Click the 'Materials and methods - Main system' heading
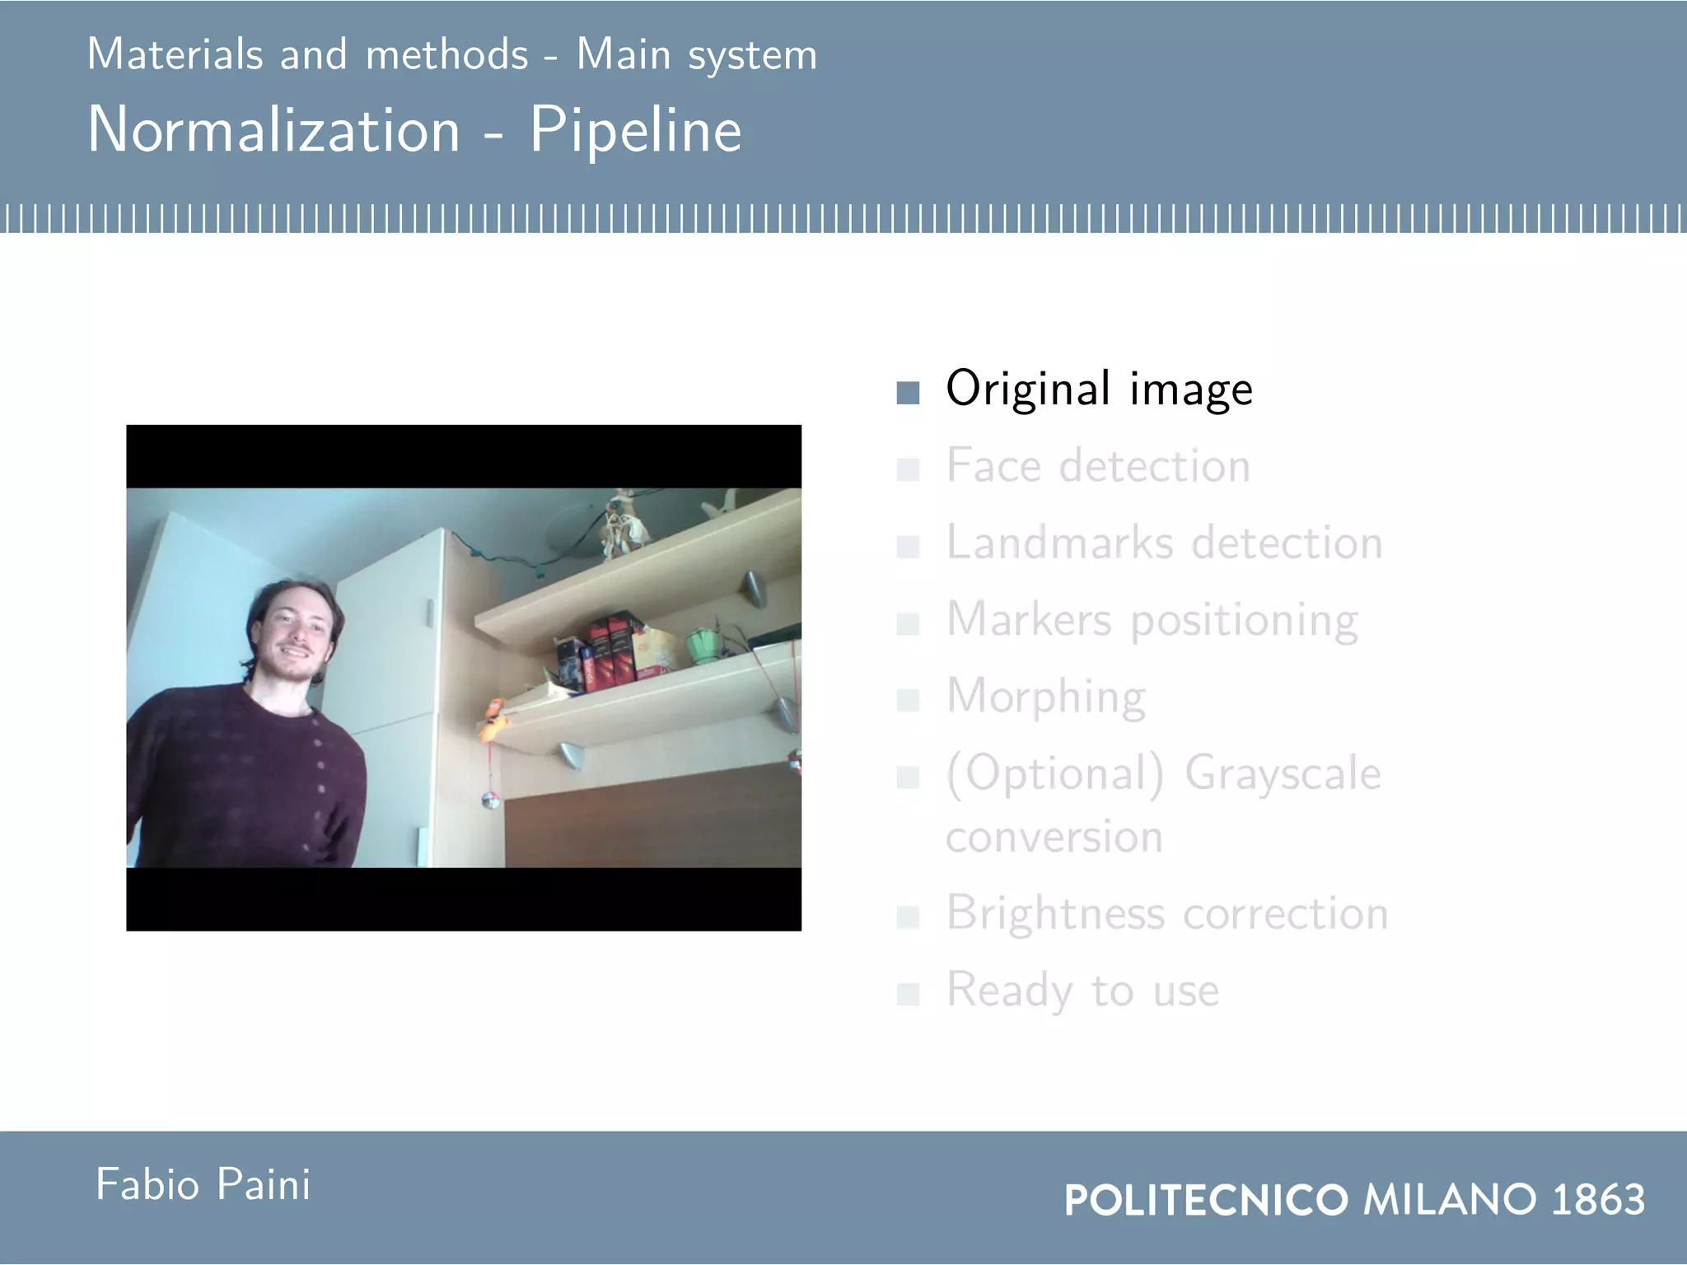1687x1265 pixels. (x=452, y=55)
